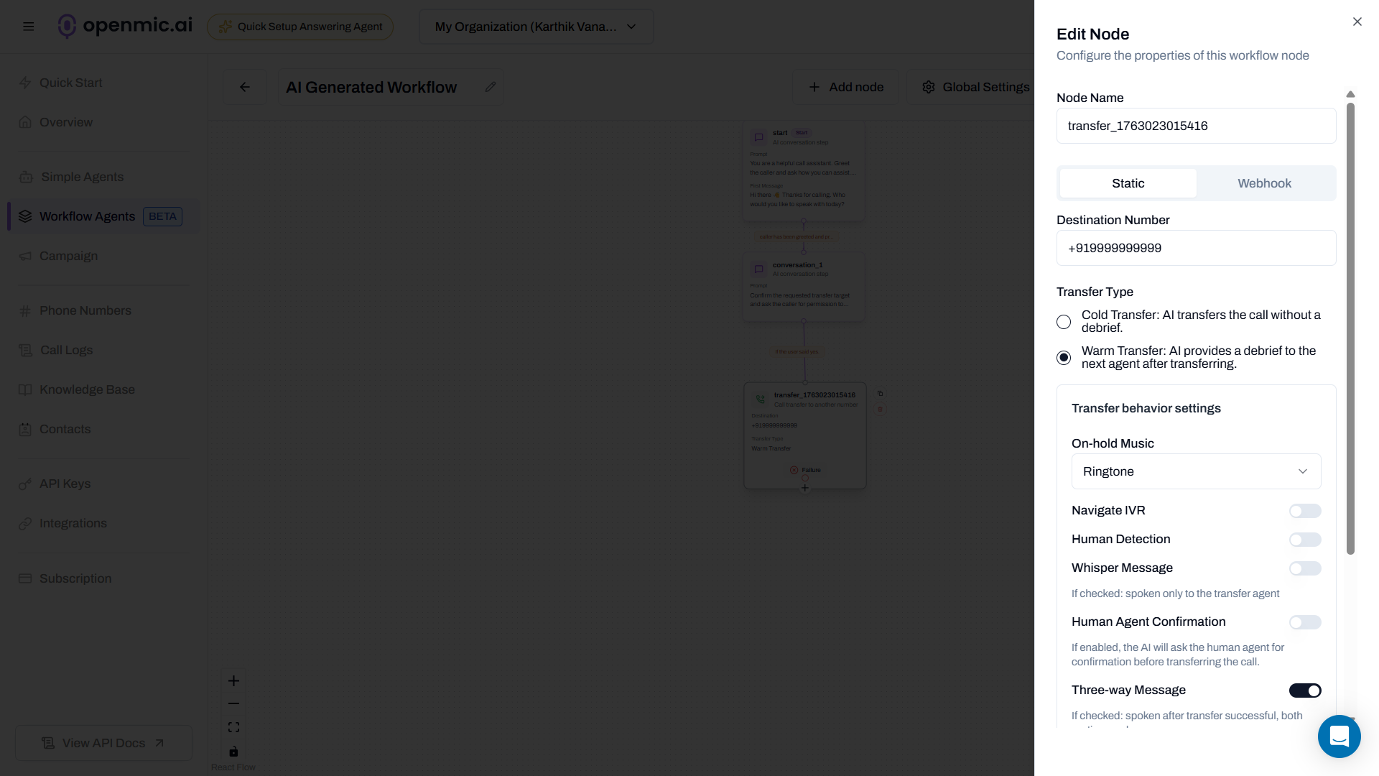Enable the Navigate IVR toggle

[1305, 511]
